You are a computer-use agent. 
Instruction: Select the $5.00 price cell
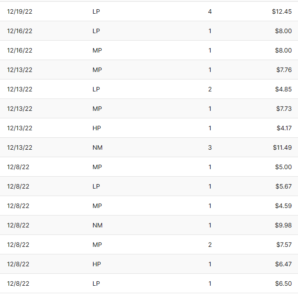pos(283,167)
